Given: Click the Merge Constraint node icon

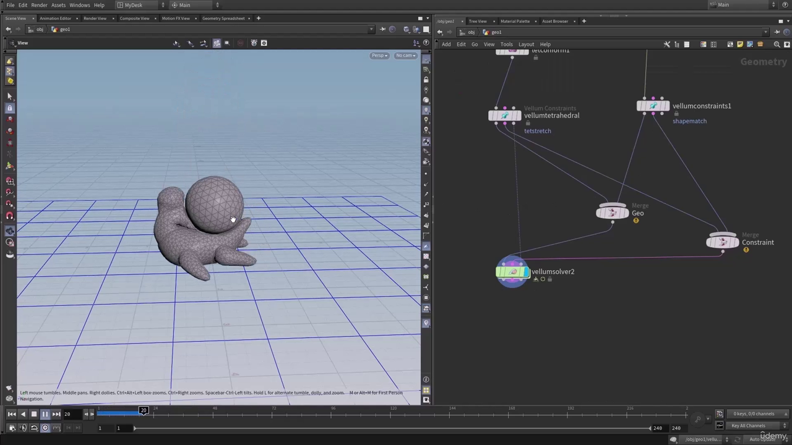Looking at the screenshot, I should (x=722, y=242).
